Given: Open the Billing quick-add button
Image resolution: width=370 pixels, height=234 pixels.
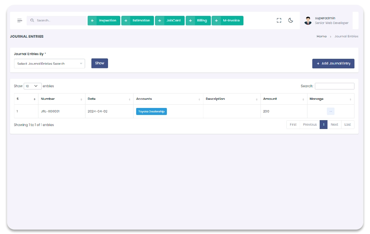Looking at the screenshot, I should click(198, 21).
